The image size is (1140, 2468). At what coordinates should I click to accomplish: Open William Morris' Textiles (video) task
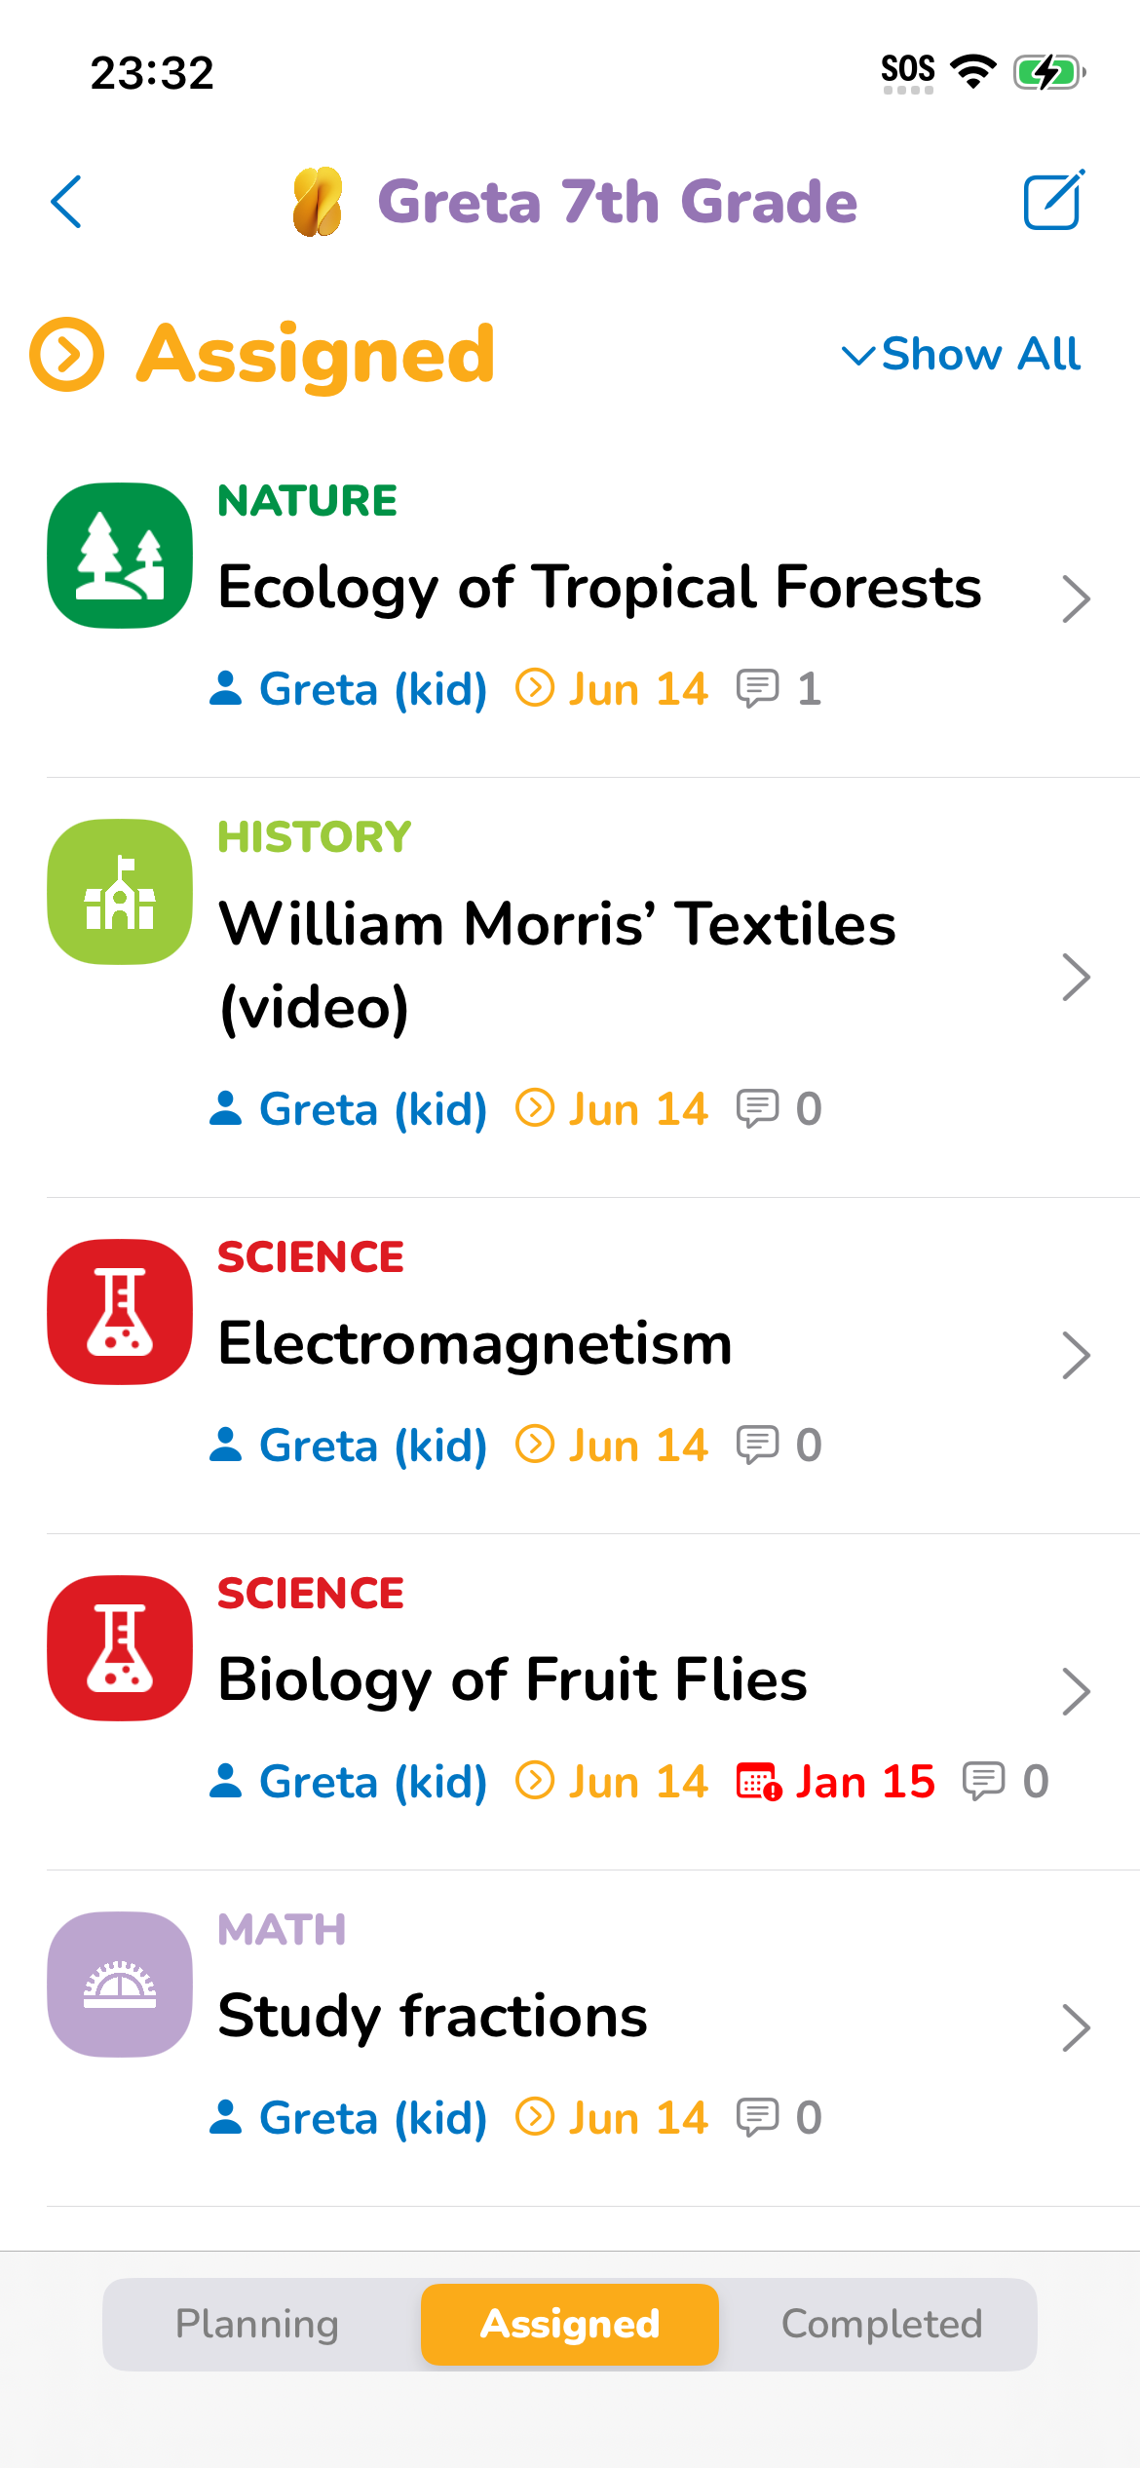[557, 965]
